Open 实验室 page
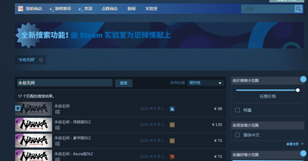Screen dimensions: 308x161 tap(151, 9)
